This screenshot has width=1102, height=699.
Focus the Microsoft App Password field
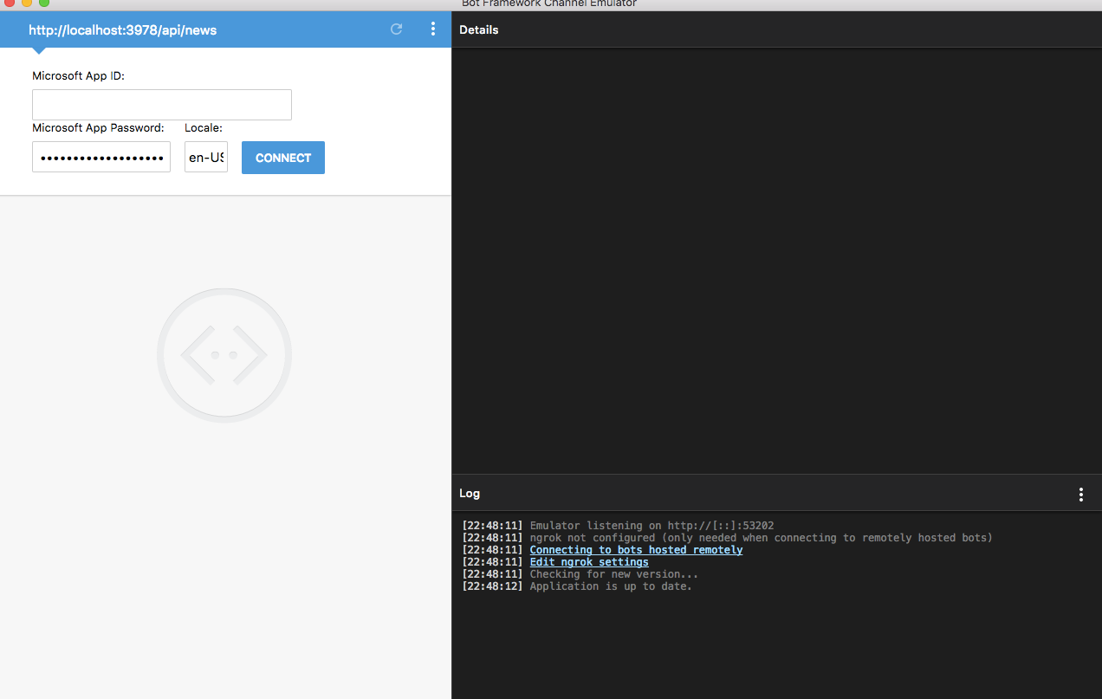tap(101, 158)
